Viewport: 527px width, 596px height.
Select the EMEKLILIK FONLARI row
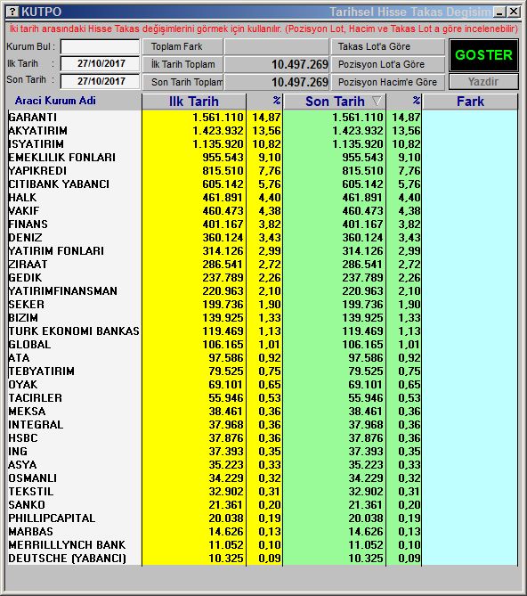[62, 158]
